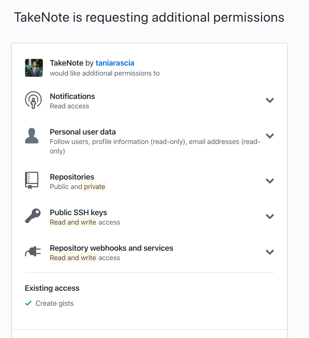
Task: Click the TakeNote application name
Action: 67,63
